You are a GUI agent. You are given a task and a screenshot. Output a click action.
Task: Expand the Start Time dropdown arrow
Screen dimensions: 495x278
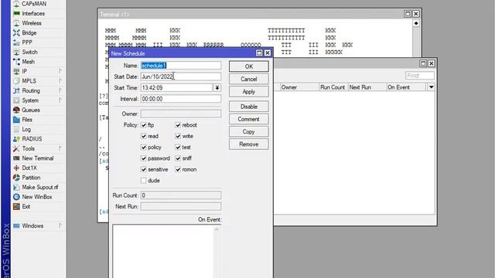pyautogui.click(x=217, y=88)
